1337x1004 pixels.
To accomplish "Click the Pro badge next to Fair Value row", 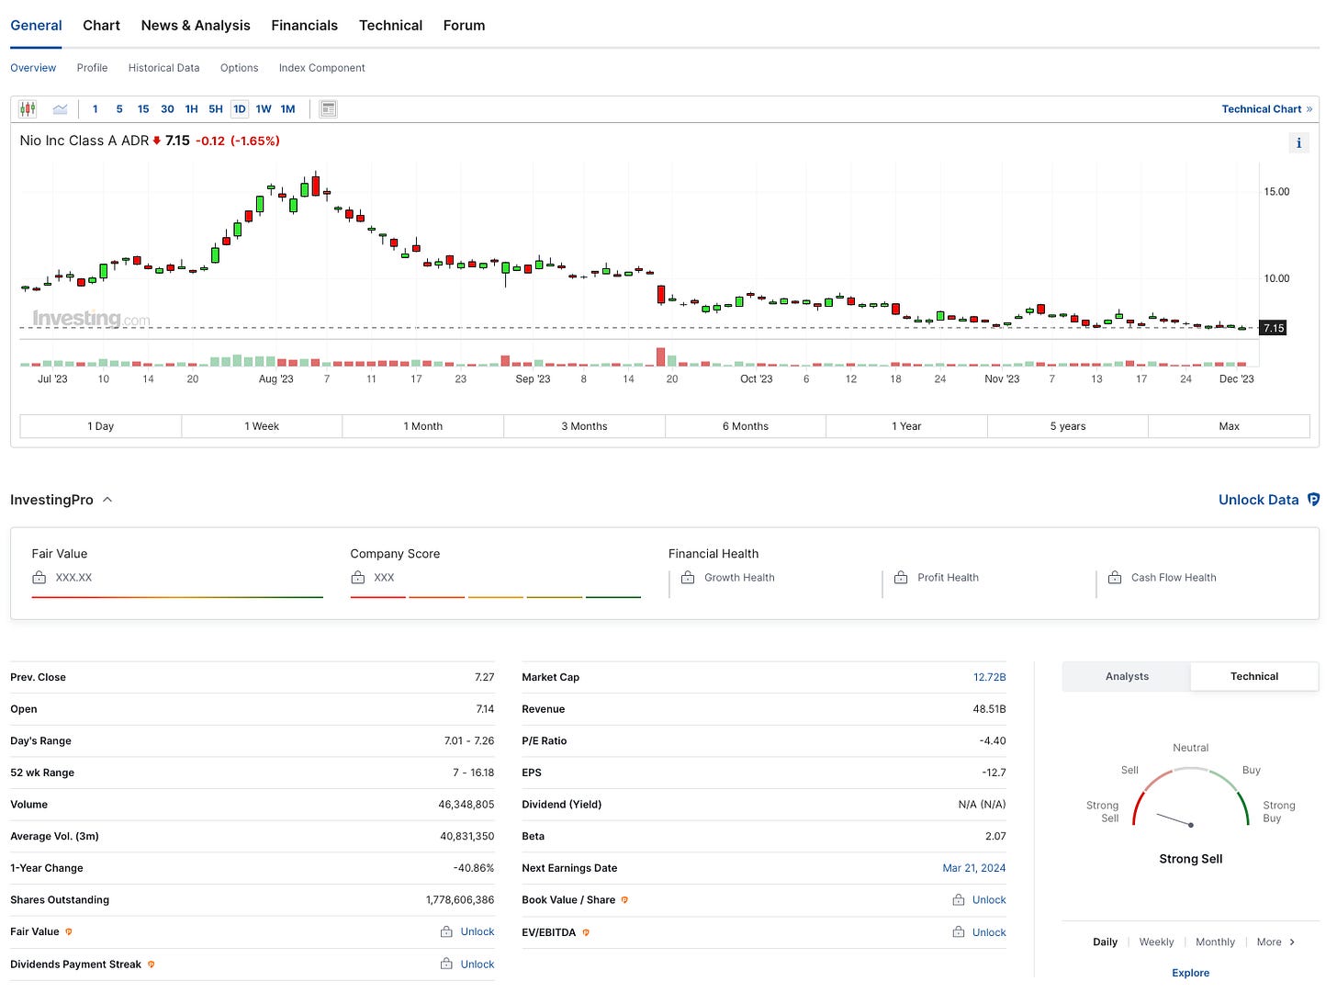I will tap(69, 931).
